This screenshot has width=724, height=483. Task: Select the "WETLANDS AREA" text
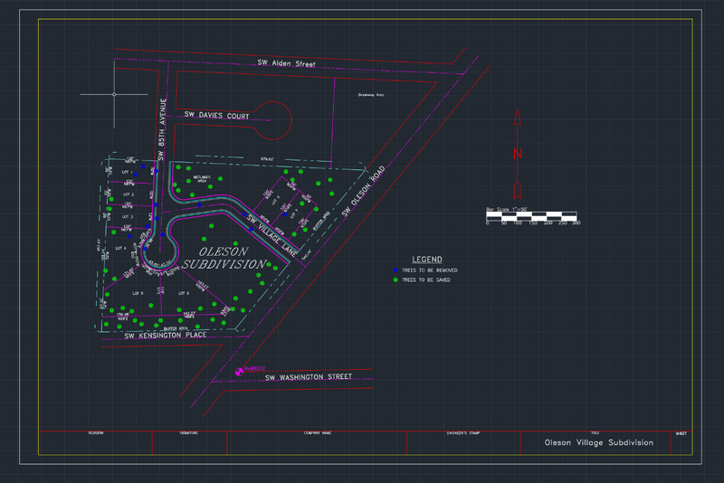click(x=202, y=179)
